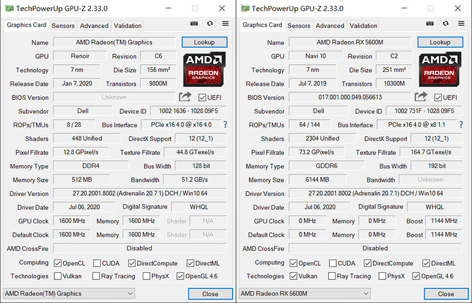The image size is (472, 303).
Task: Click the screenshot camera icon in right GPU-Z window
Action: pos(430,24)
